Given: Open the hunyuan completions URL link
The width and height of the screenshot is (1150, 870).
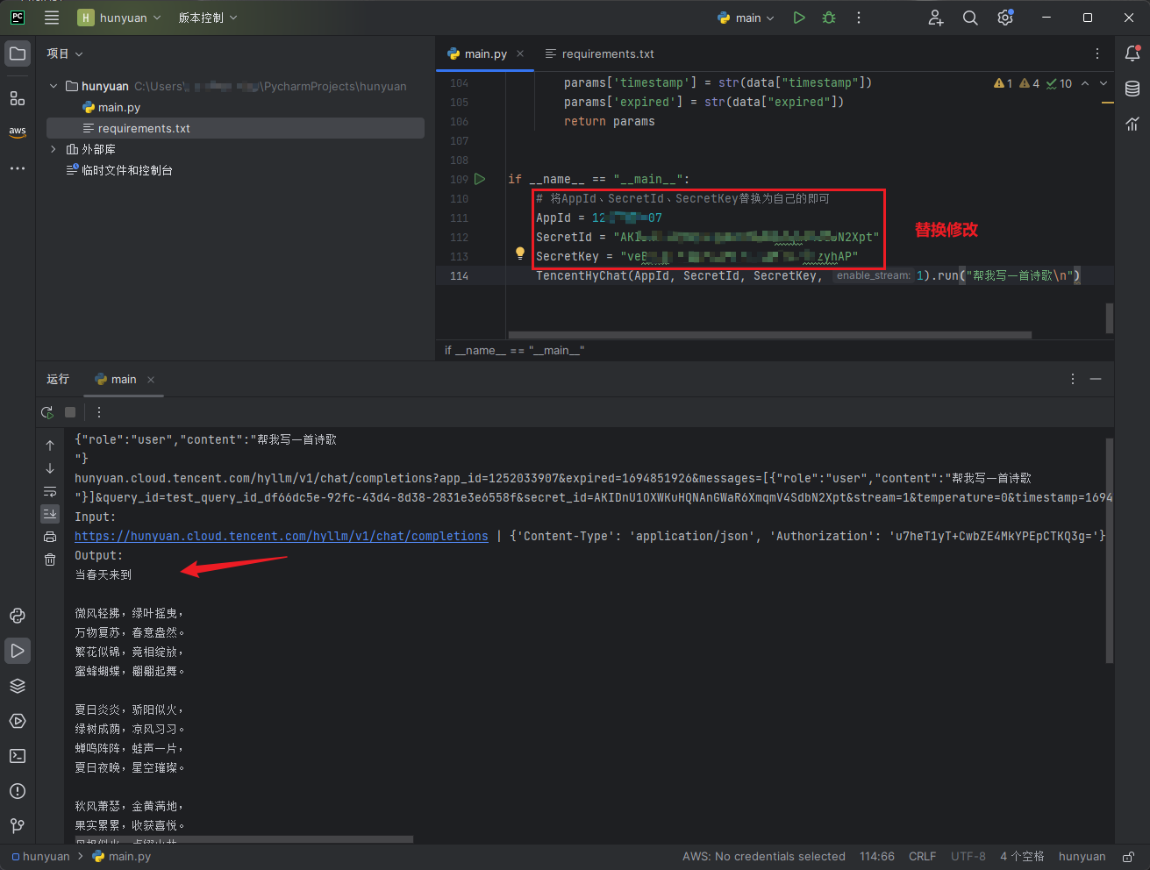Looking at the screenshot, I should click(x=282, y=536).
